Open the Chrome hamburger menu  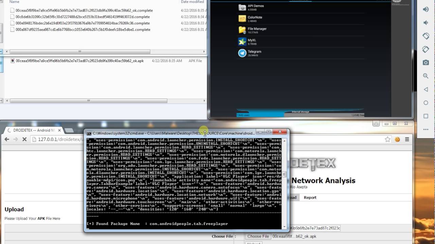pos(407,139)
